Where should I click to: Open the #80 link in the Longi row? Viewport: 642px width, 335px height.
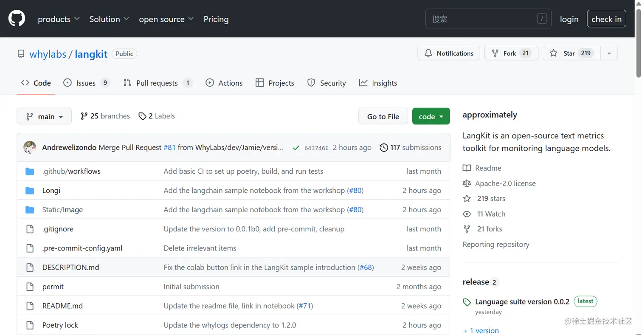(356, 191)
